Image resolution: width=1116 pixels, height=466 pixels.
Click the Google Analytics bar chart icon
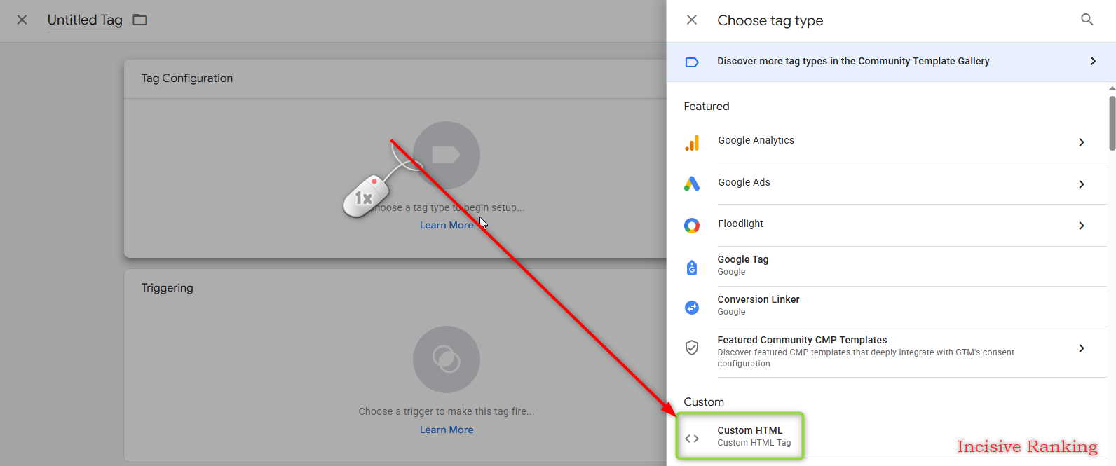[x=692, y=143]
